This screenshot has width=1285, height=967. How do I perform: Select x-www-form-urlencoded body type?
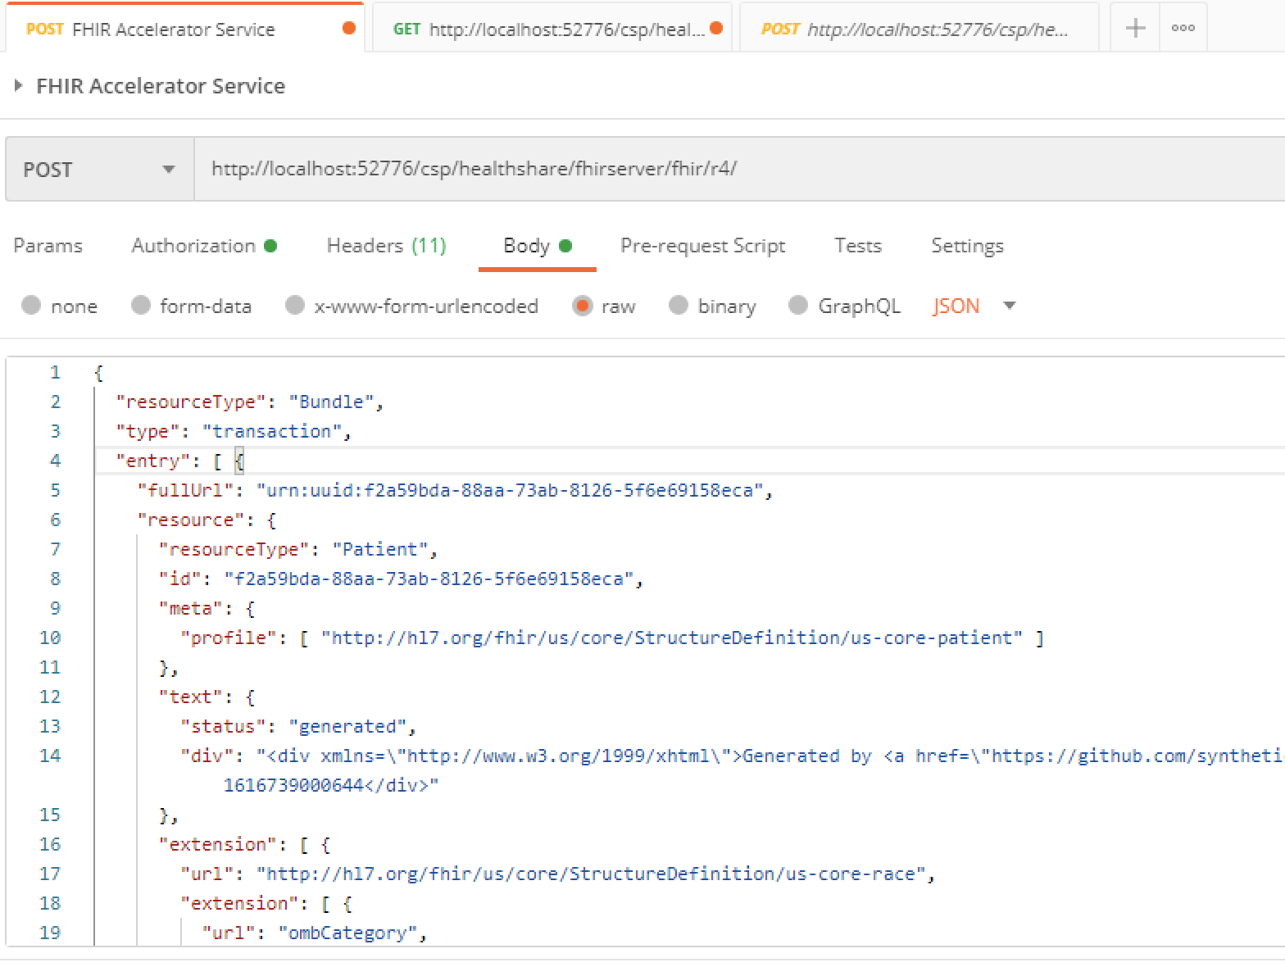pyautogui.click(x=295, y=306)
